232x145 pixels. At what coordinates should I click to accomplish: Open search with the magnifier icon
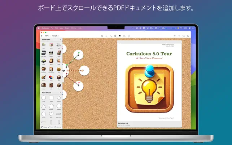click(184, 36)
